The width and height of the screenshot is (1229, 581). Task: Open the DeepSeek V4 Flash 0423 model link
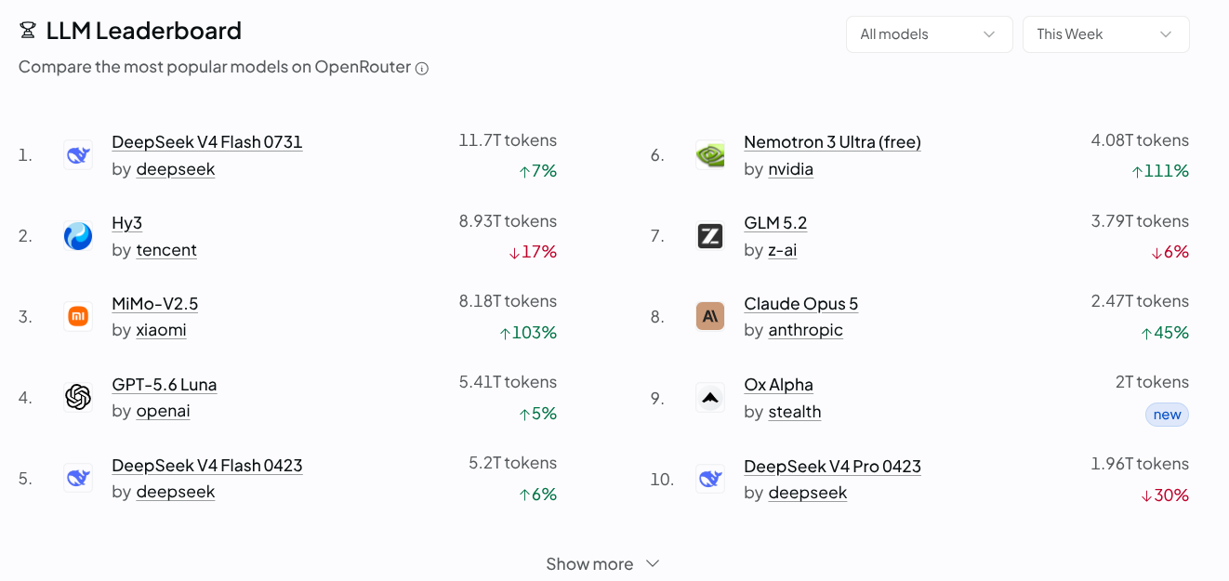coord(207,466)
